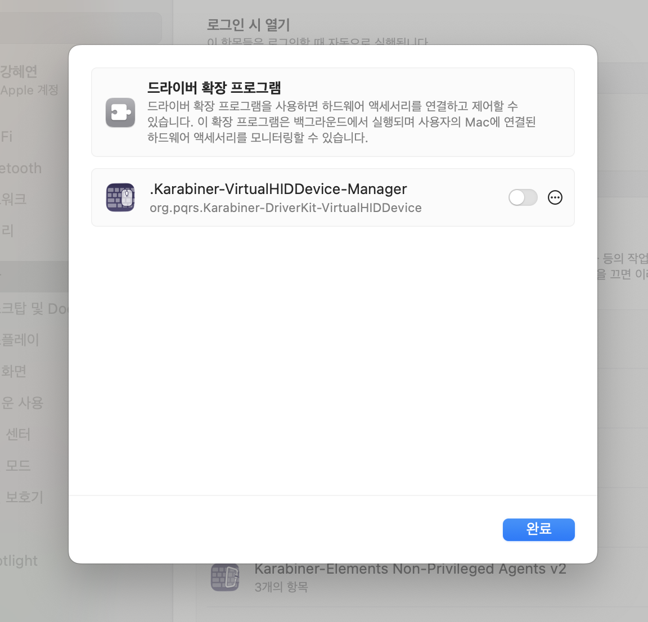
Task: Select the Bluetooth item in the sidebar
Action: tap(21, 168)
